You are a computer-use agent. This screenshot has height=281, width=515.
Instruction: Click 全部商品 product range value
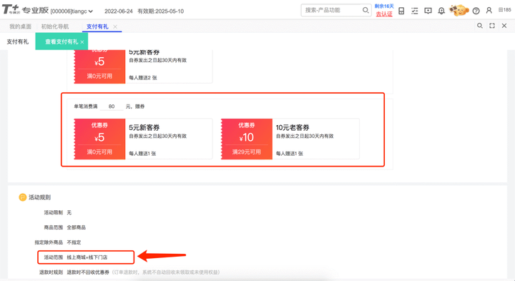point(77,227)
